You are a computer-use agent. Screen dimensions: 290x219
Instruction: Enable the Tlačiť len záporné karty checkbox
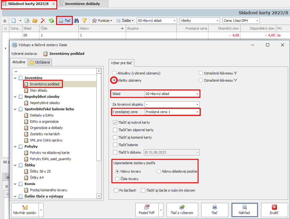point(115,130)
